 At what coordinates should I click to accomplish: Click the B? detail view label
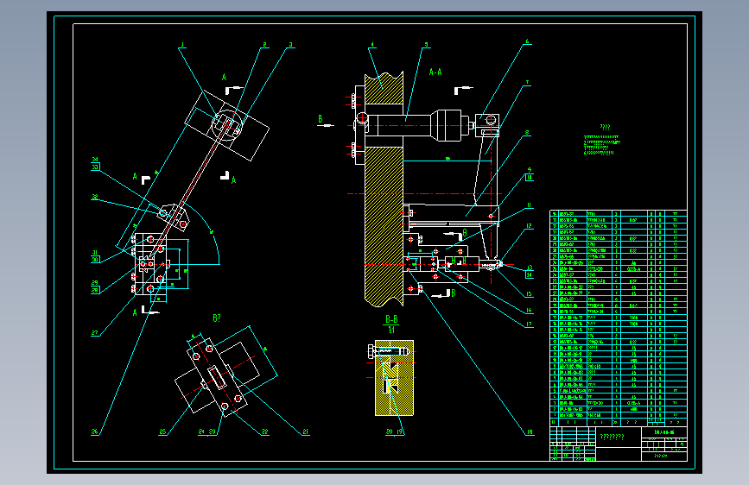point(216,318)
